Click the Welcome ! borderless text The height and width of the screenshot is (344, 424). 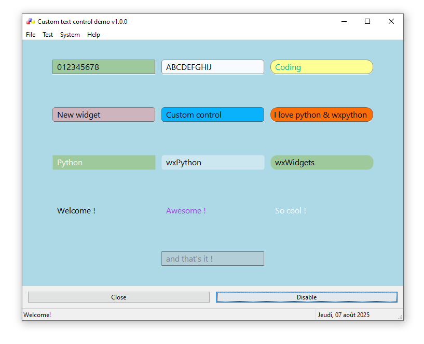tap(76, 210)
